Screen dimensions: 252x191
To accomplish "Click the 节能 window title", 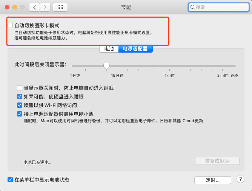I will (x=126, y=7).
